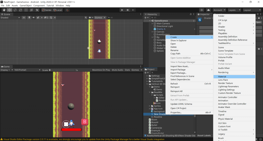This screenshot has width=263, height=141.
Task: Select the Rect Transform tool
Action: pyautogui.click(x=26, y=10)
